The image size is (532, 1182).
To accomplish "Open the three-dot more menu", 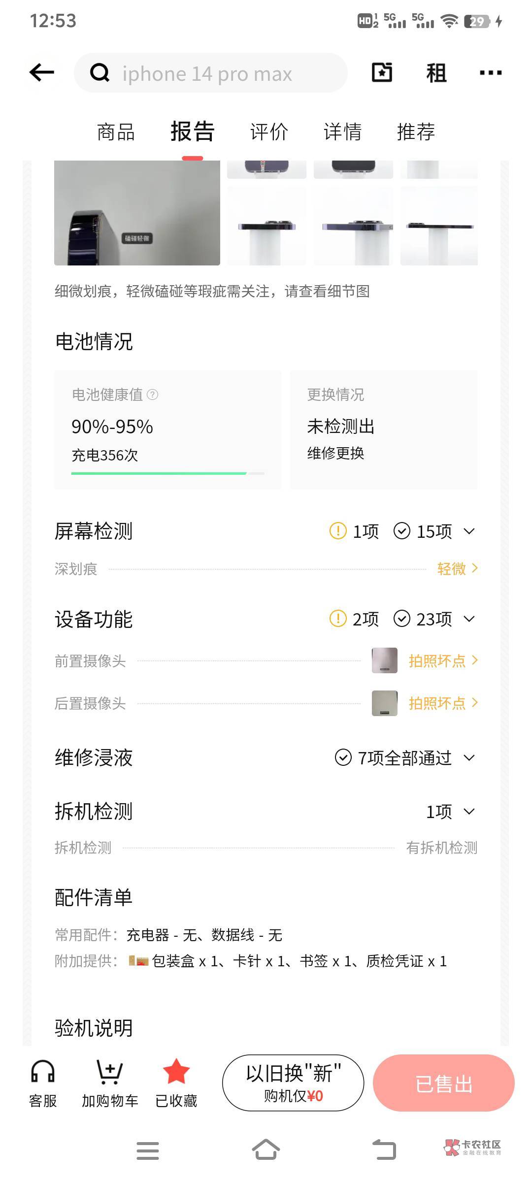I will (x=490, y=73).
